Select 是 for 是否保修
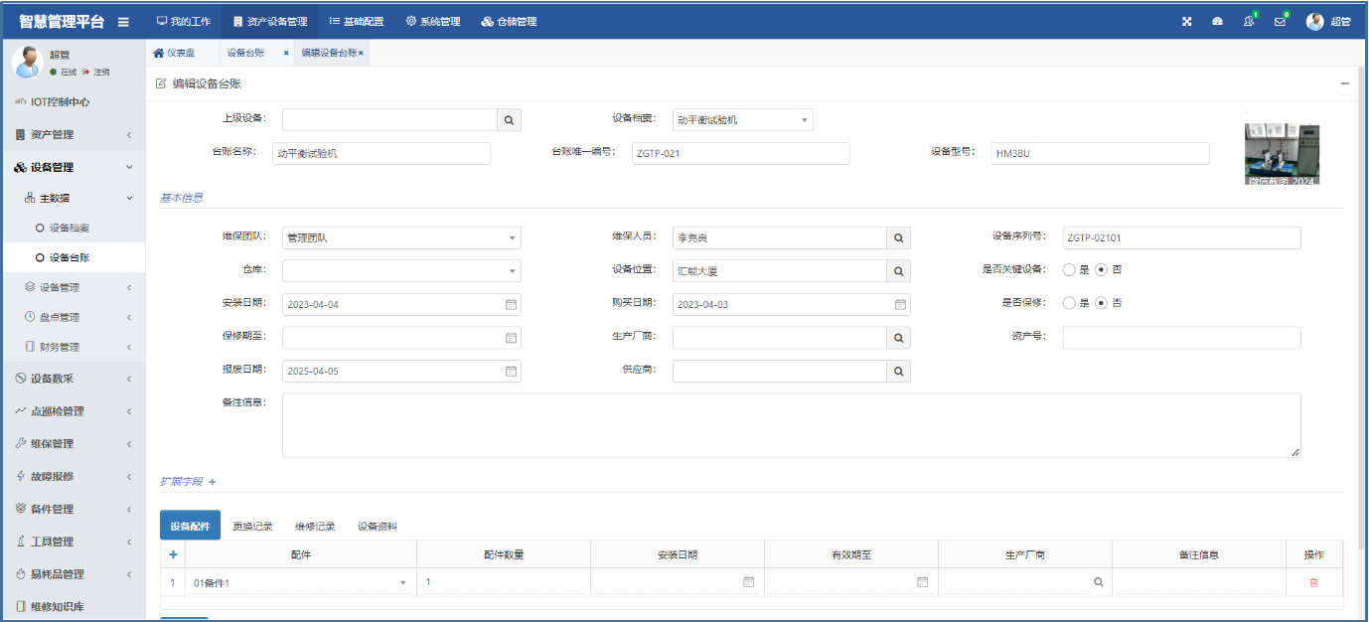 pyautogui.click(x=1069, y=303)
